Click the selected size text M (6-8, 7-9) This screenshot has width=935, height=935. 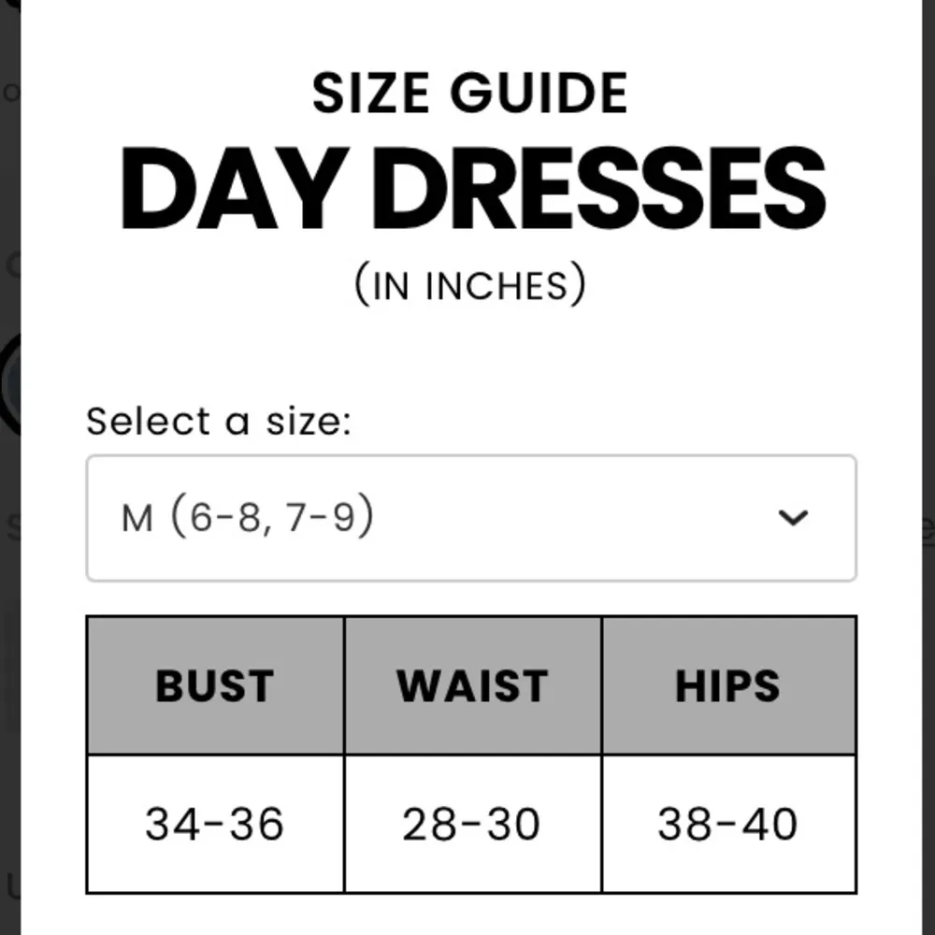pos(248,517)
